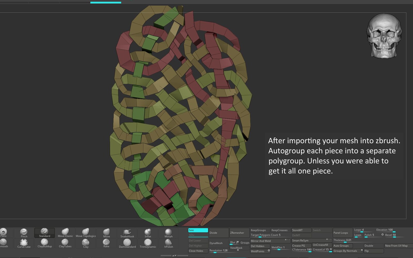Select the Move Elastic brush

click(65, 233)
